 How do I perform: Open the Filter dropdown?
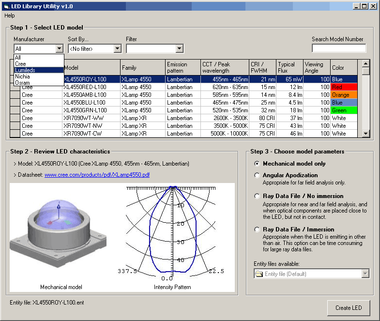pos(179,49)
